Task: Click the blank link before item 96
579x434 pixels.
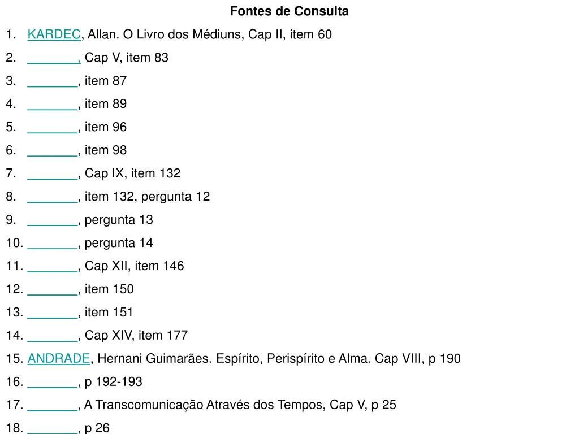Action: (x=53, y=128)
